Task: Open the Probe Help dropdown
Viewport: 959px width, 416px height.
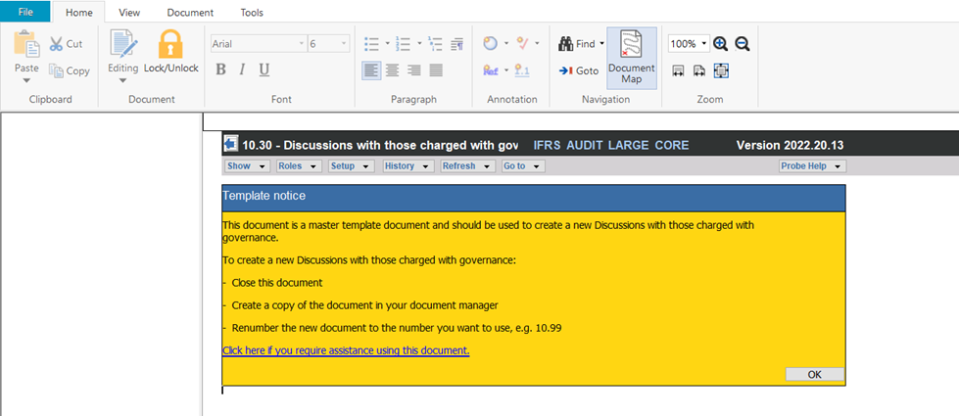Action: (x=812, y=166)
